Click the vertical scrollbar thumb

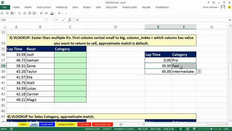tap(230, 71)
